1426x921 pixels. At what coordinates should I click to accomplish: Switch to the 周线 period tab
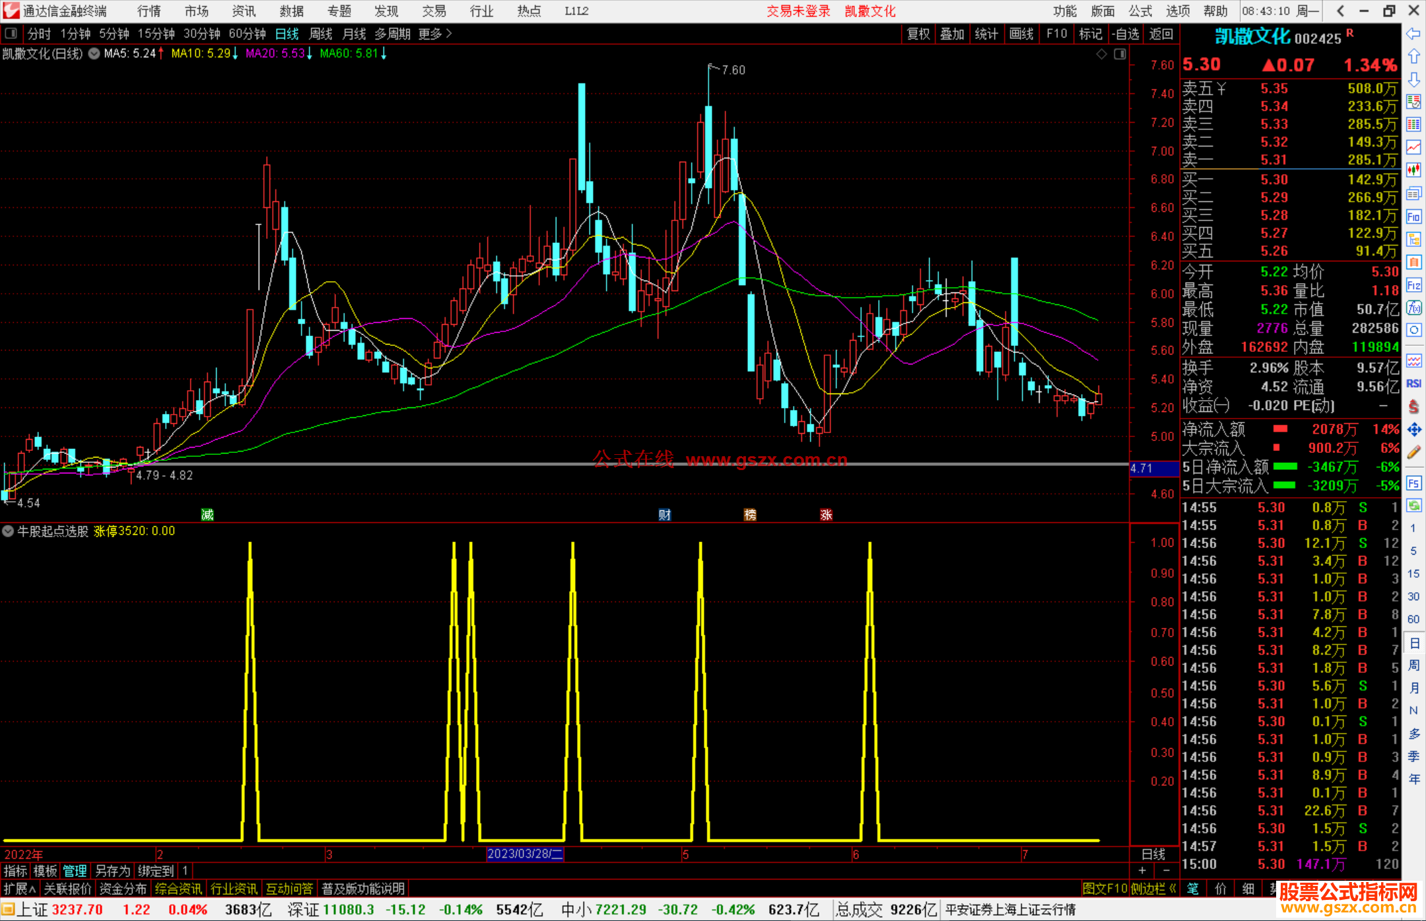click(x=321, y=34)
